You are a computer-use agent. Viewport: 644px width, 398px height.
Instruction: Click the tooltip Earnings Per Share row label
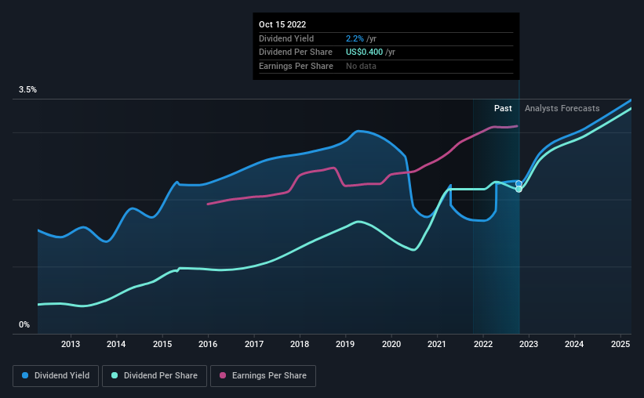296,66
